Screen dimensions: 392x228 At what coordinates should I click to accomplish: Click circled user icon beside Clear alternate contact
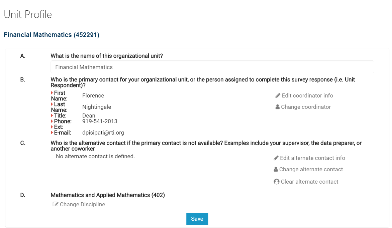(x=276, y=182)
